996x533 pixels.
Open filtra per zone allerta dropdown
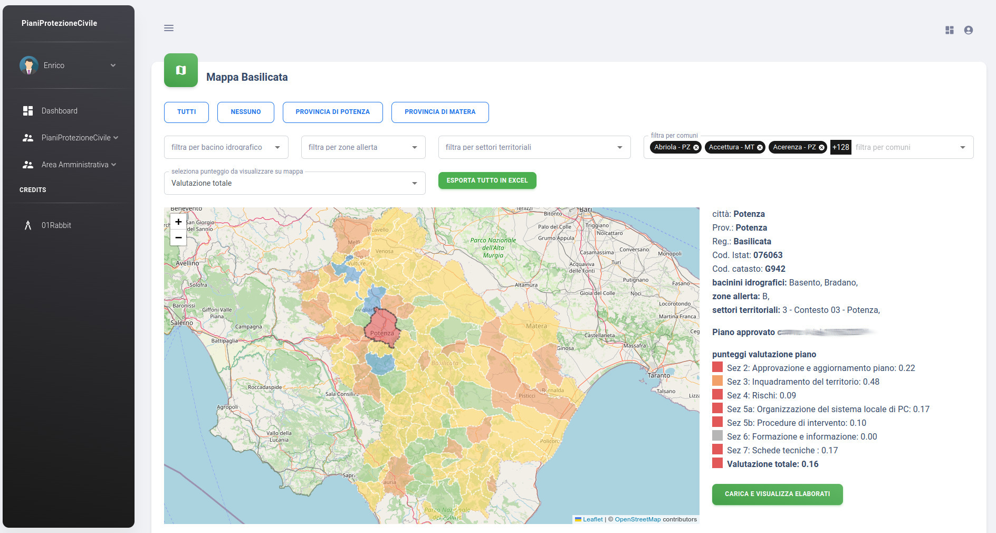coord(363,147)
